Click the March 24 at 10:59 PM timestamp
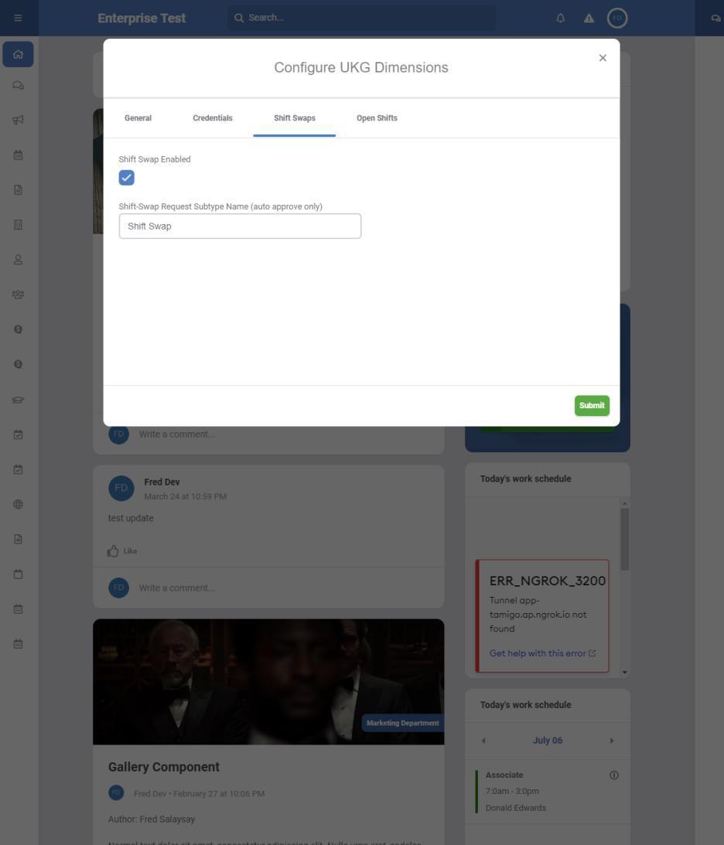This screenshot has height=845, width=724. point(185,496)
